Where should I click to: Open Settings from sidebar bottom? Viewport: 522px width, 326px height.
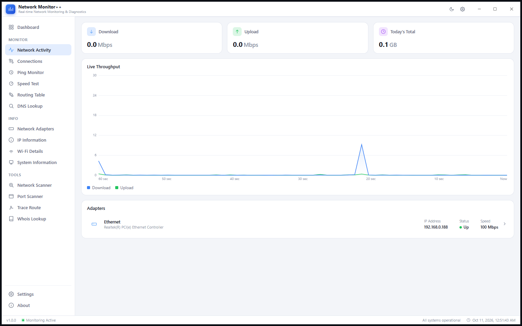(x=38, y=294)
